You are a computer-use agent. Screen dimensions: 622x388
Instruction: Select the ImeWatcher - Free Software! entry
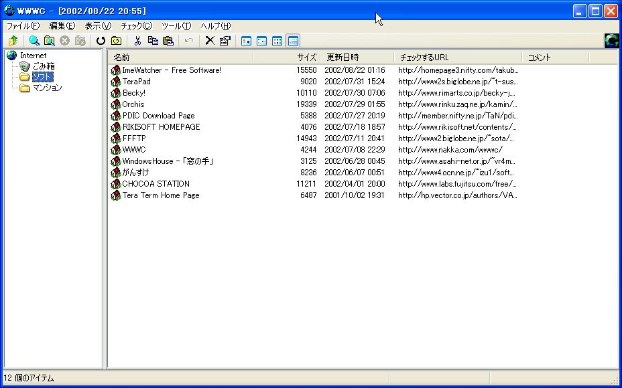(172, 70)
